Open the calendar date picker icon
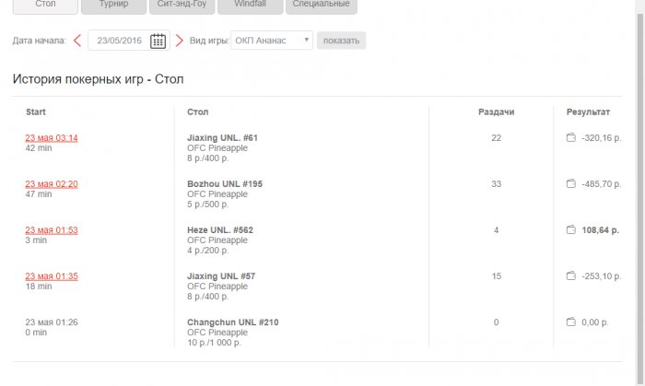Viewport: 645px width, 386px height. pos(158,41)
